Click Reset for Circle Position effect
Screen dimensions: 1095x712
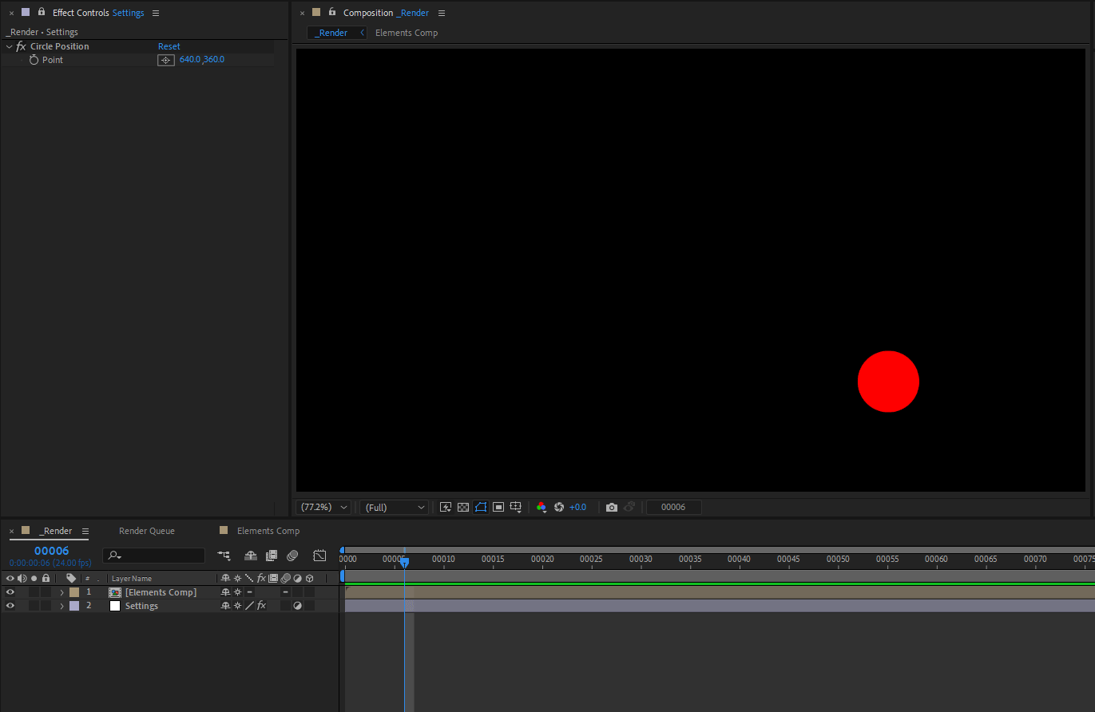(169, 46)
